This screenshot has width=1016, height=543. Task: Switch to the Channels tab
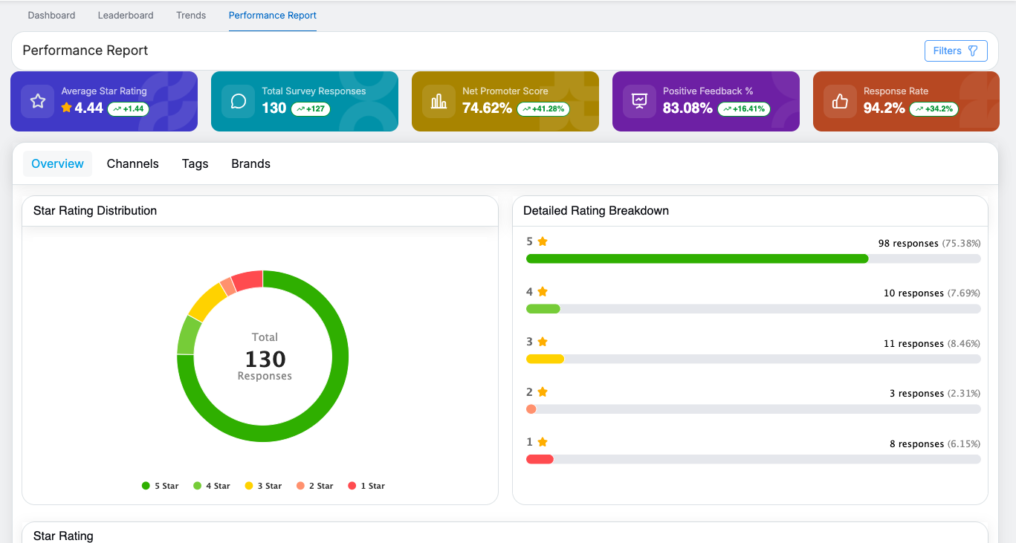132,163
